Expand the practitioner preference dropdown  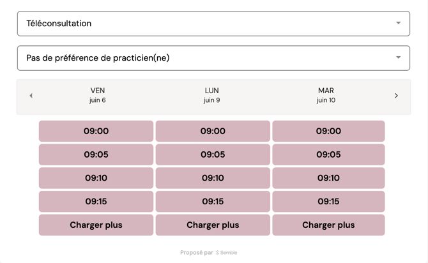(x=213, y=58)
